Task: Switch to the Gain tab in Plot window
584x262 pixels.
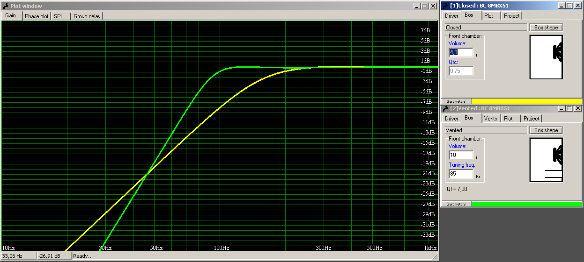Action: pos(11,15)
